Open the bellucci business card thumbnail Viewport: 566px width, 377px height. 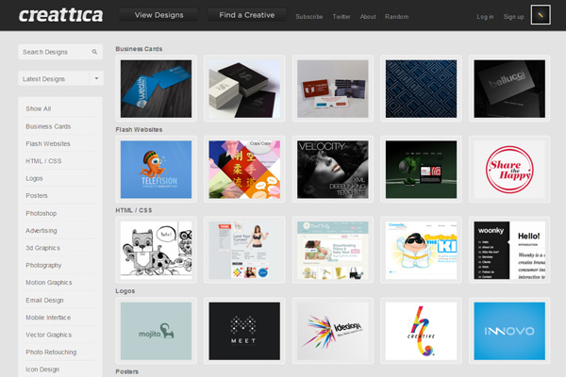[509, 89]
